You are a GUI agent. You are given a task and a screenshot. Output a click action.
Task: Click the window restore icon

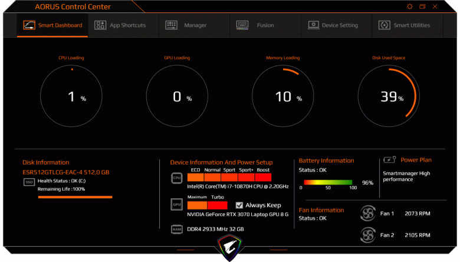tap(422, 6)
